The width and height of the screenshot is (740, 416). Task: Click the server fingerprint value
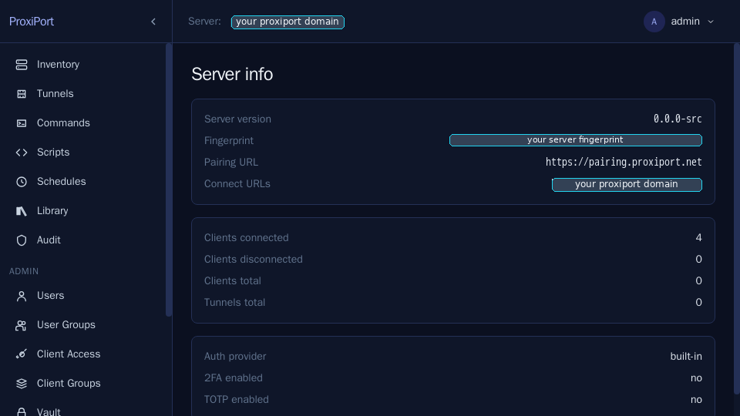tap(575, 140)
